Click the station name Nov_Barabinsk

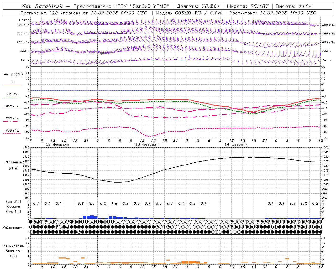click(x=42, y=6)
